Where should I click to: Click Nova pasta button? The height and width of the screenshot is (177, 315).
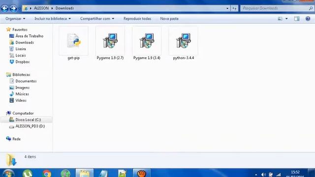[x=169, y=19]
